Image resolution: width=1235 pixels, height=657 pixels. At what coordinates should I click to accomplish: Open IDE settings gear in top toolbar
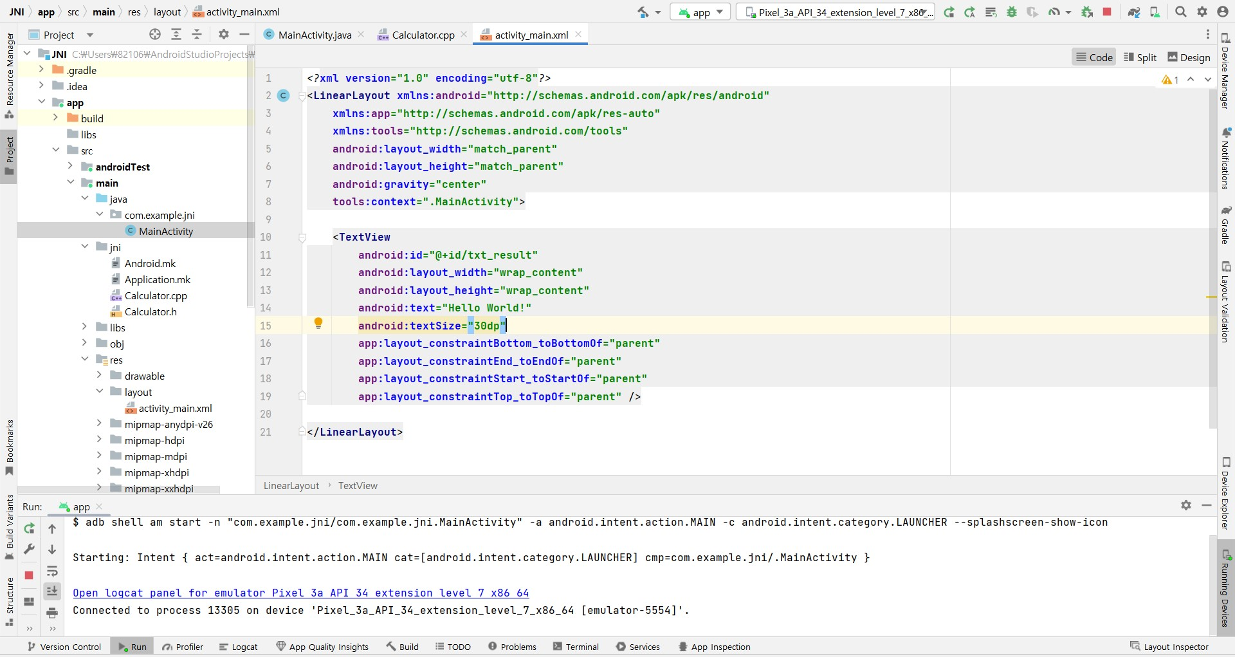1202,12
